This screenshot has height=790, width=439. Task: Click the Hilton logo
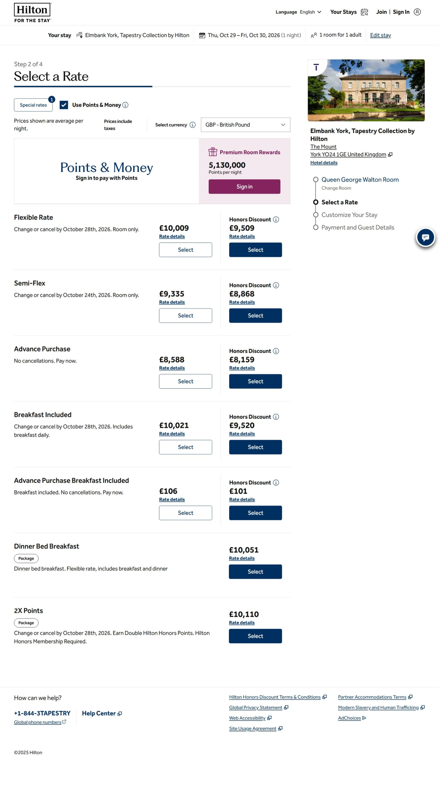point(33,13)
